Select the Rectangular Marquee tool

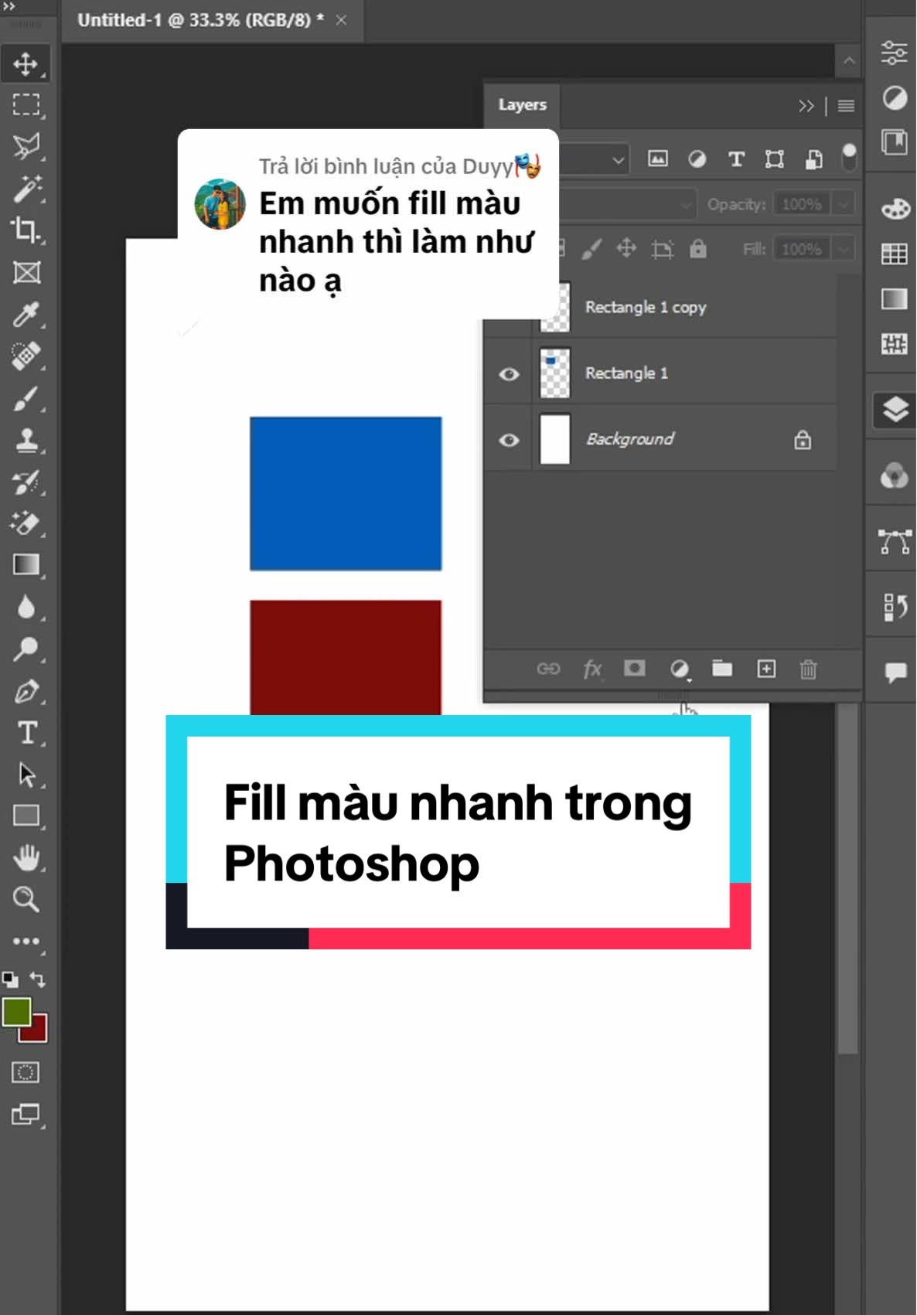[x=26, y=104]
